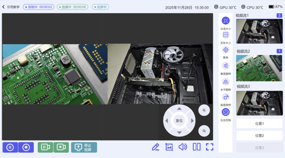Viewport: 285px width, 158px height.
Task: Pause the recording with the blue pause button
Action: pos(10,147)
